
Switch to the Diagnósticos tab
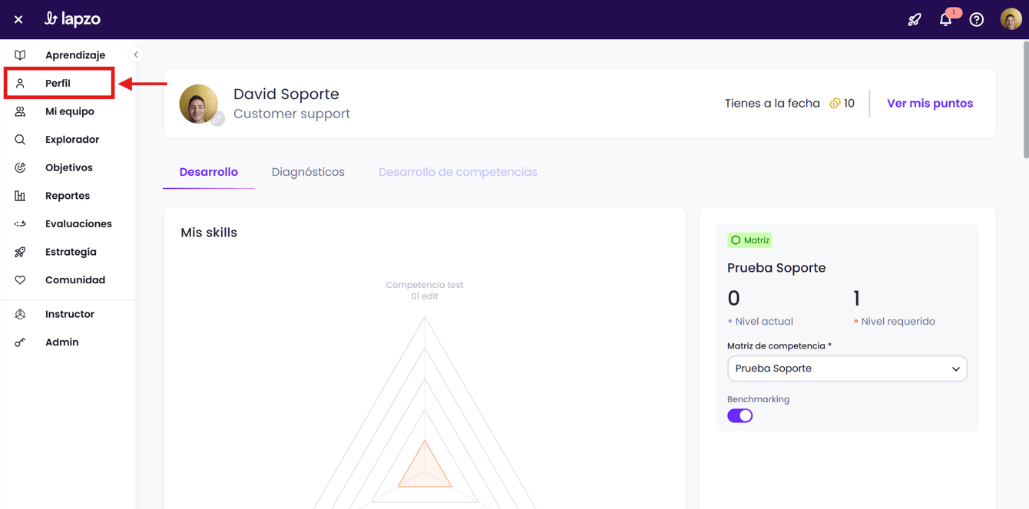(x=308, y=172)
